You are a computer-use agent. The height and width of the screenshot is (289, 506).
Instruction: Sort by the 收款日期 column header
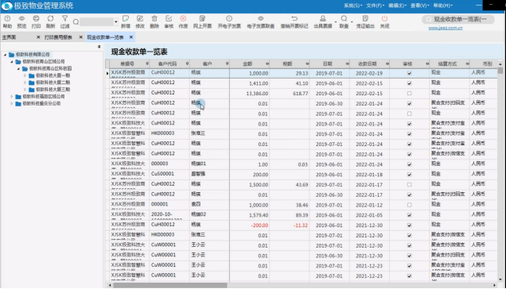click(368, 64)
